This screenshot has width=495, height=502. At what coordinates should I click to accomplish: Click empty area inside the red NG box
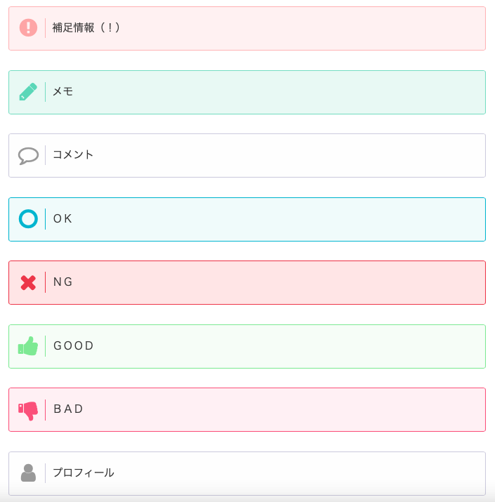281,282
